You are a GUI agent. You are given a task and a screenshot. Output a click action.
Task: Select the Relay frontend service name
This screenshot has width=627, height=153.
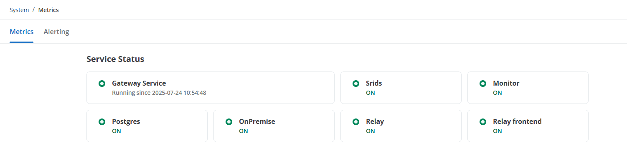[x=517, y=121]
